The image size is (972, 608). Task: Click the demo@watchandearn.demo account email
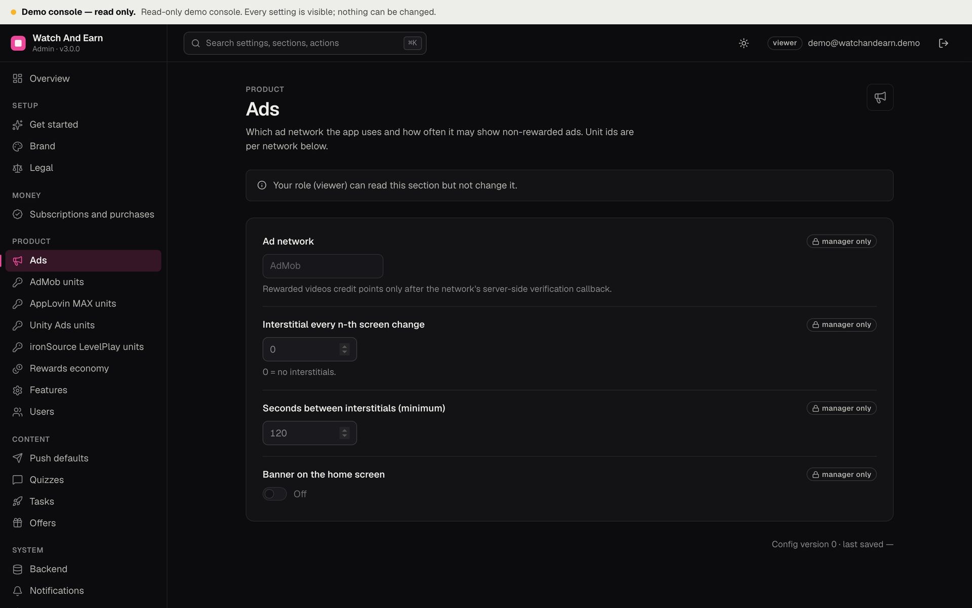[x=864, y=43]
